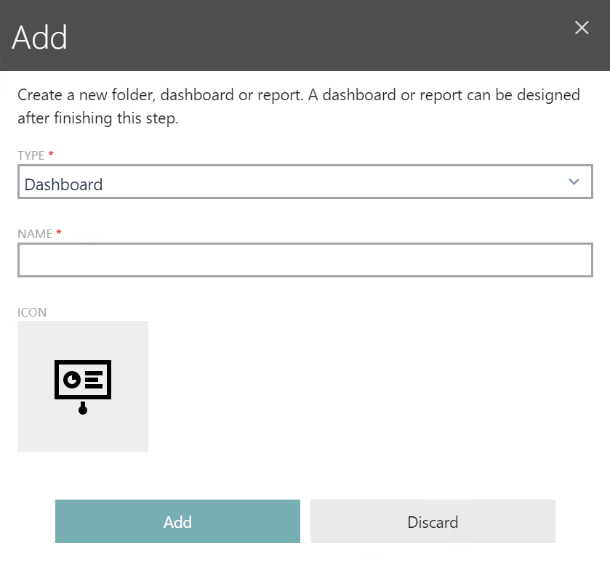This screenshot has width=610, height=570.
Task: Focus the Name input field
Action: pos(305,260)
